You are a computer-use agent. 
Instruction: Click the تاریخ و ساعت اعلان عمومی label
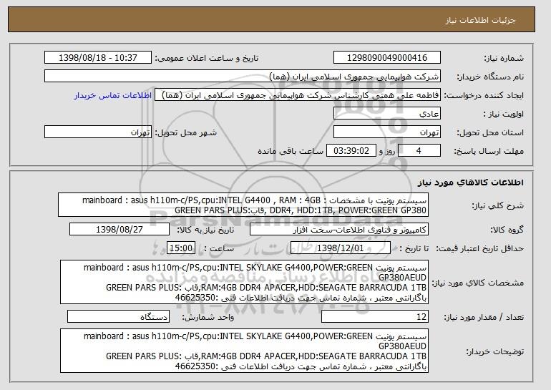point(207,58)
